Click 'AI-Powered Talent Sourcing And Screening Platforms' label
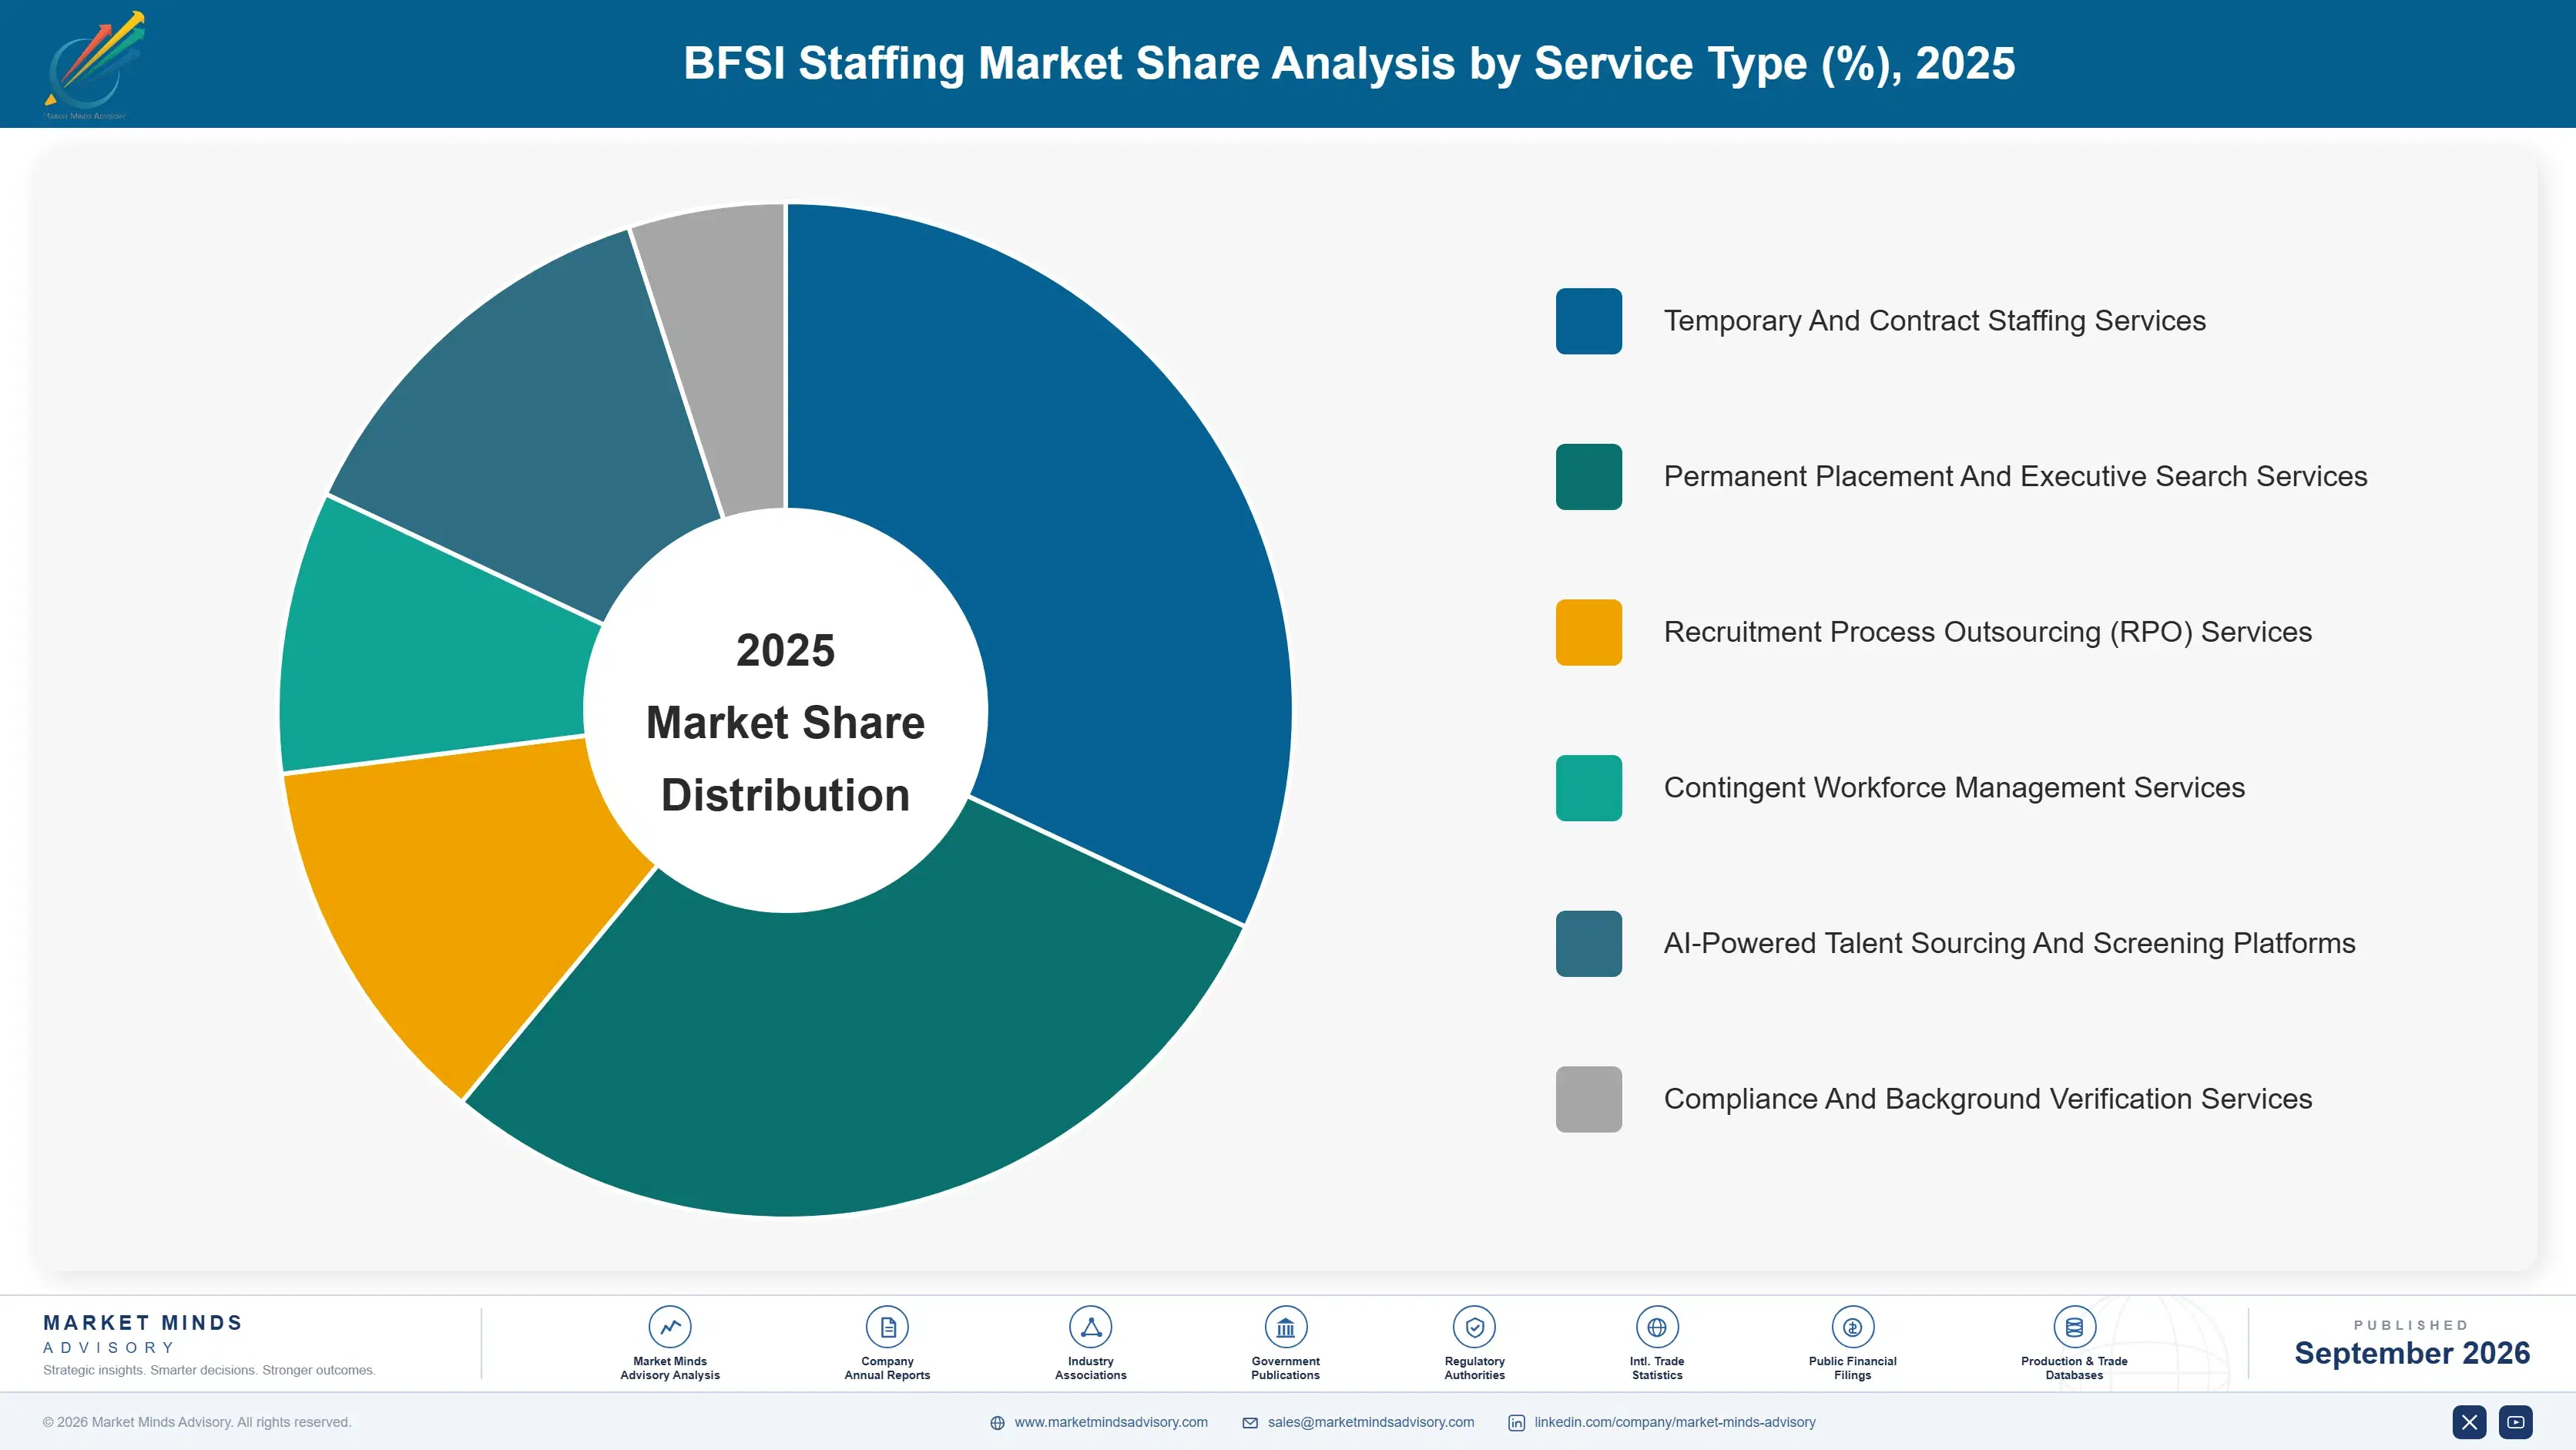This screenshot has height=1450, width=2576. pyautogui.click(x=2009, y=944)
